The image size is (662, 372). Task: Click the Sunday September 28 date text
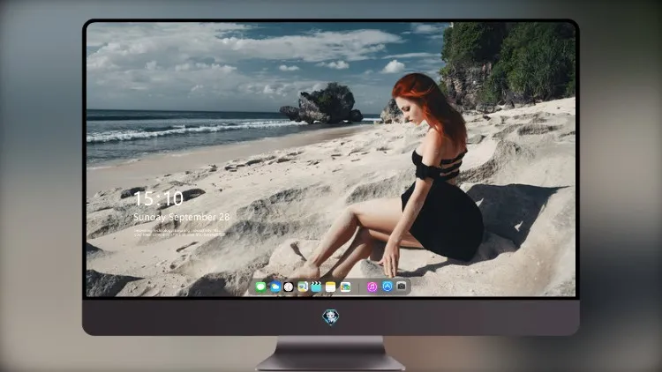point(182,217)
